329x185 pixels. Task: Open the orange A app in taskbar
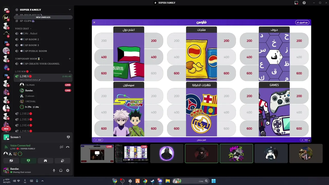click(138, 181)
